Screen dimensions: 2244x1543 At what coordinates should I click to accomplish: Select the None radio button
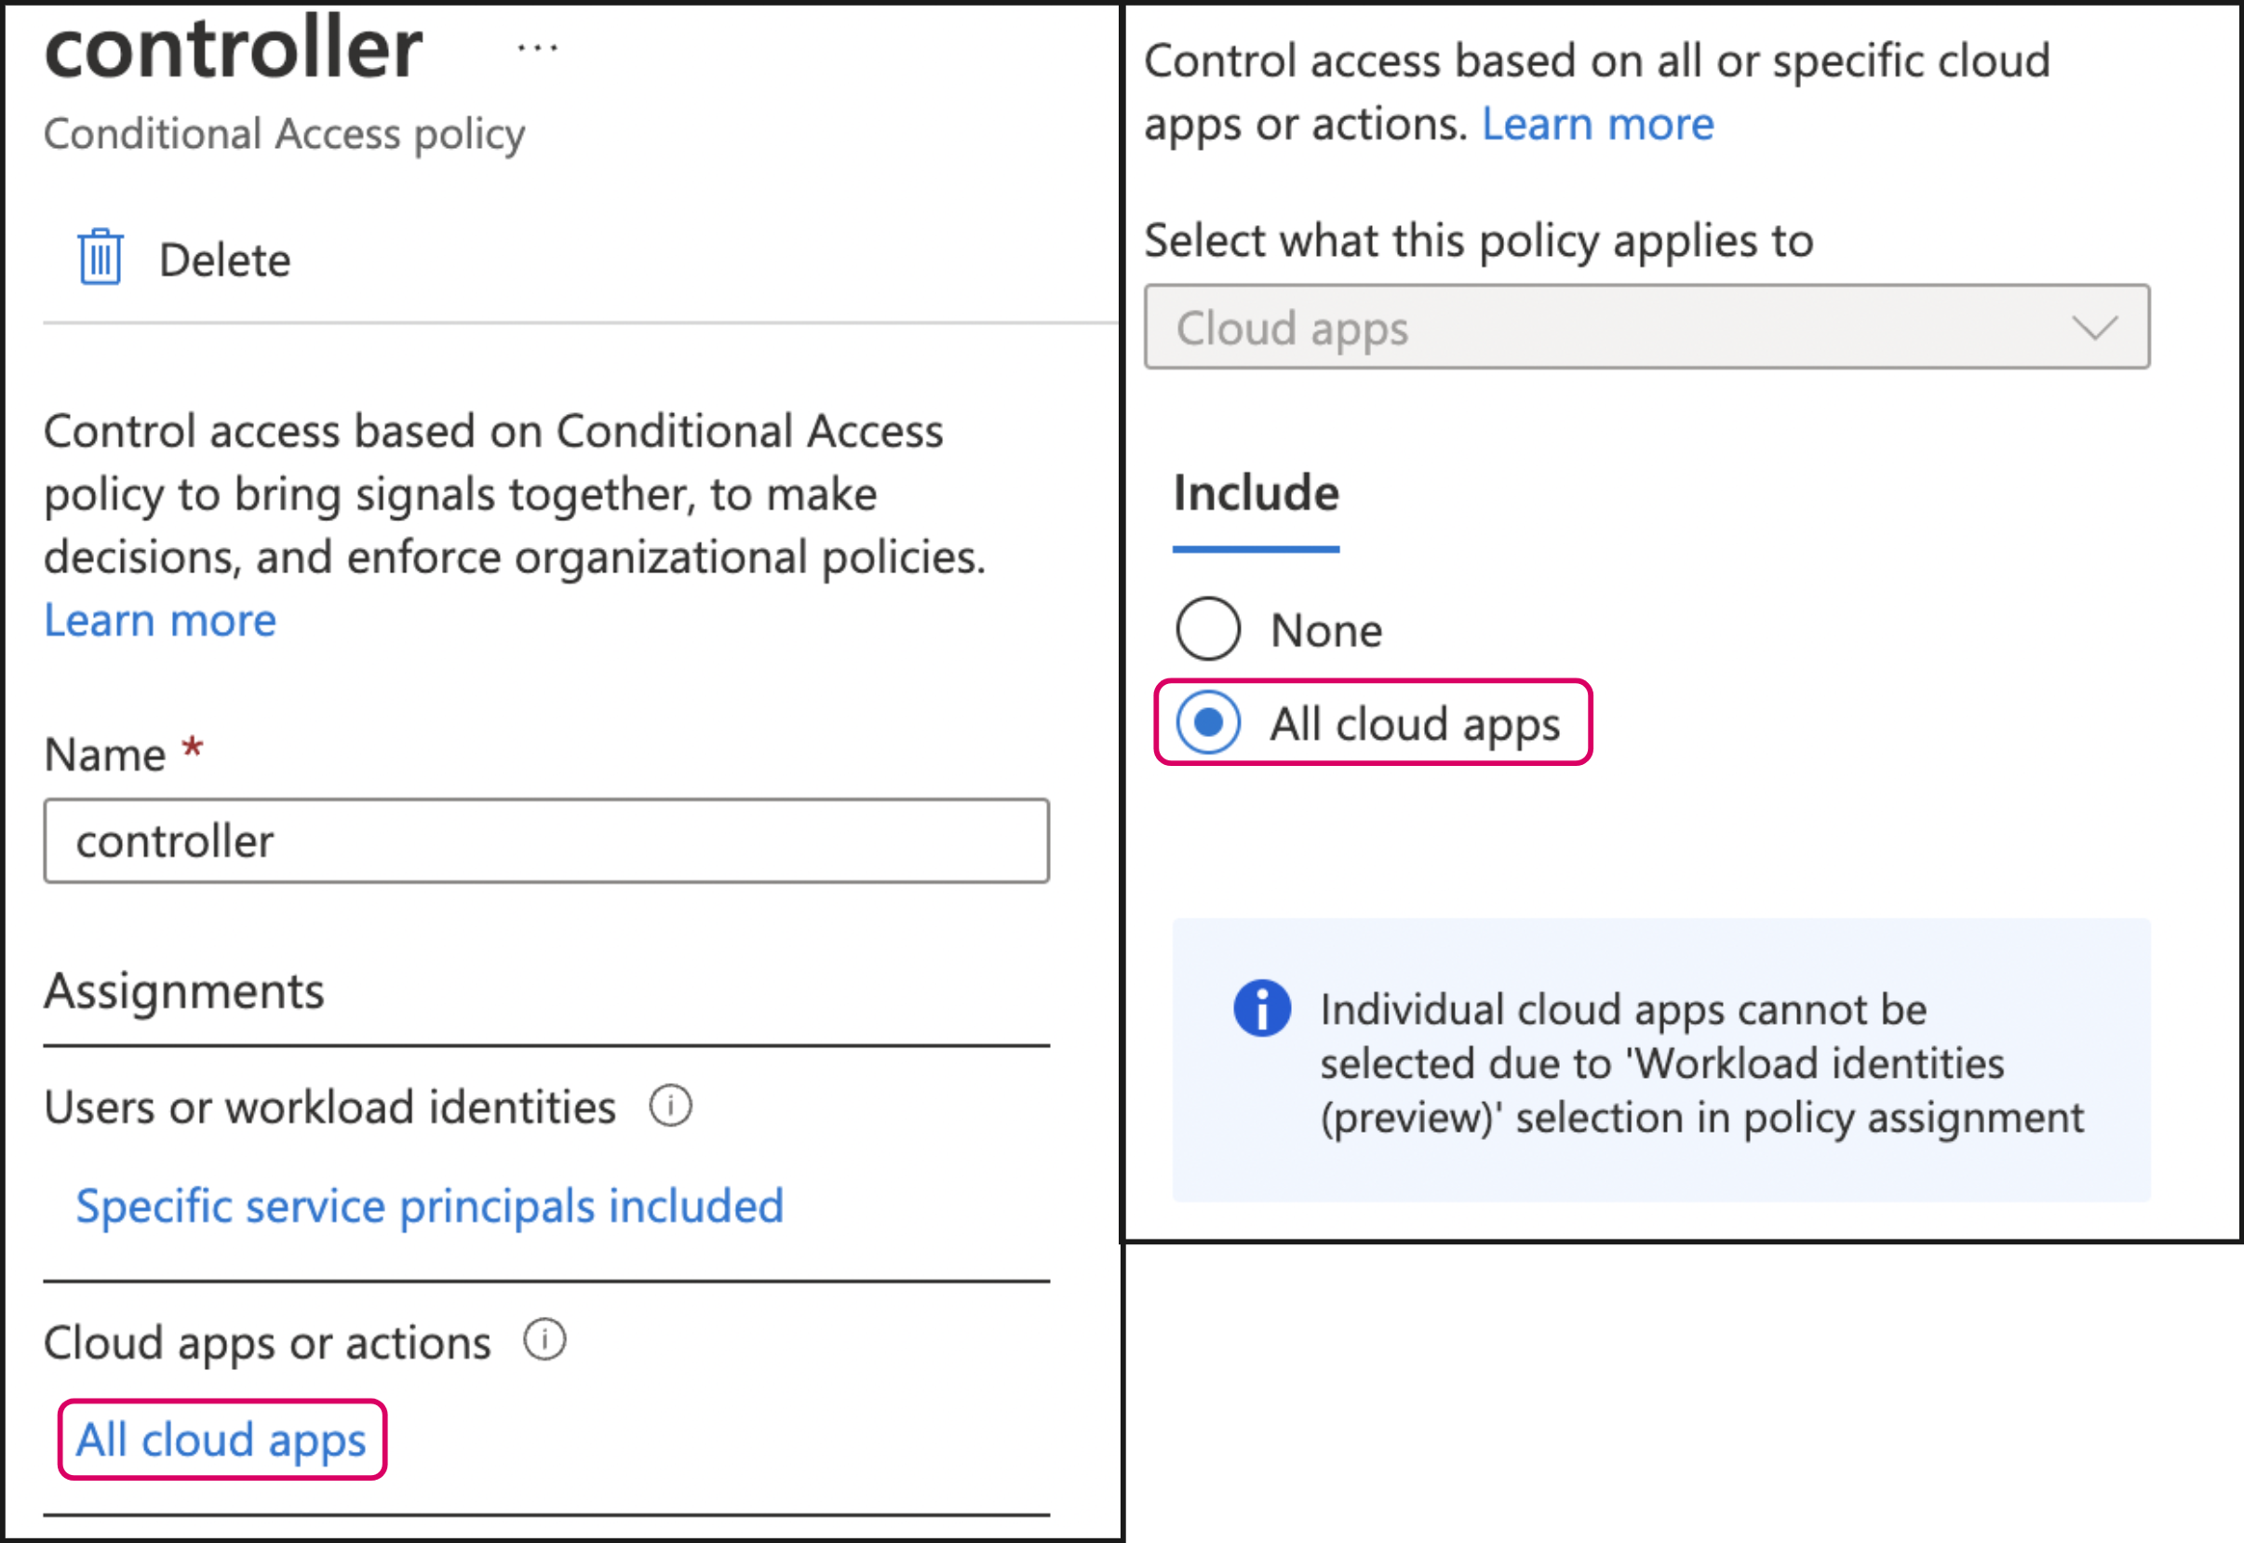[1207, 629]
